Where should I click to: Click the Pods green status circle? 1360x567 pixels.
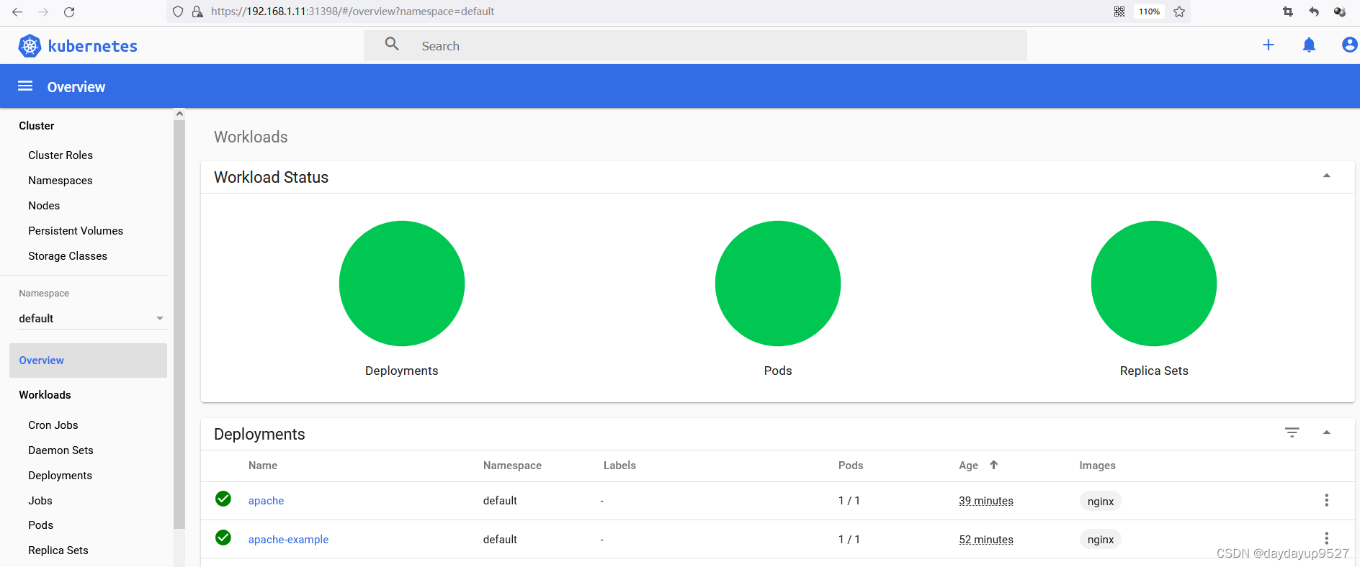(778, 283)
